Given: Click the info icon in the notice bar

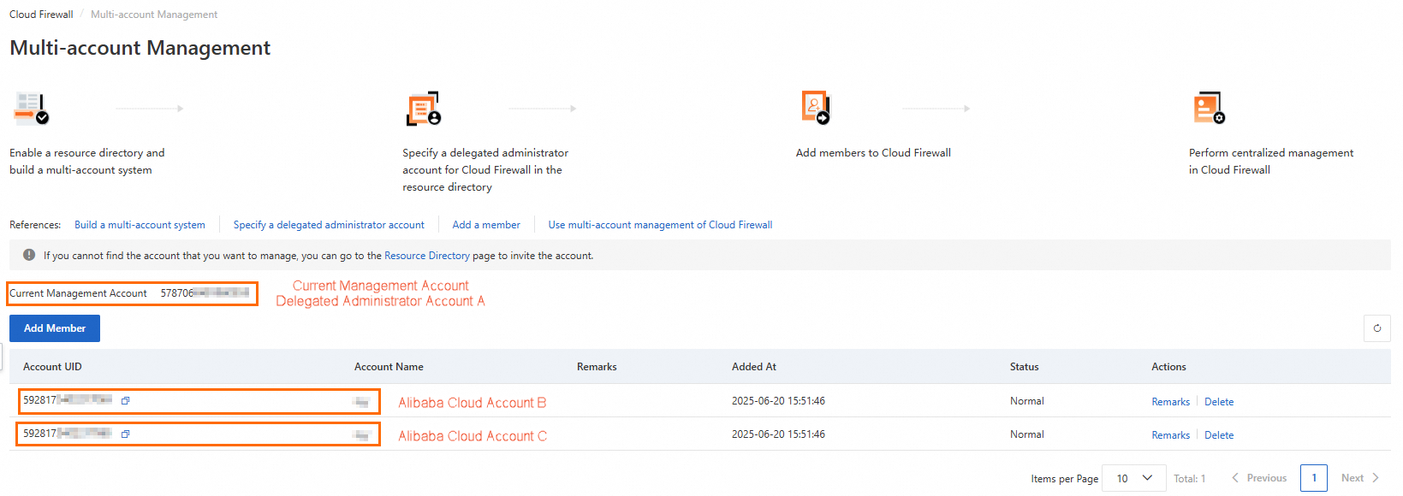Looking at the screenshot, I should point(29,255).
